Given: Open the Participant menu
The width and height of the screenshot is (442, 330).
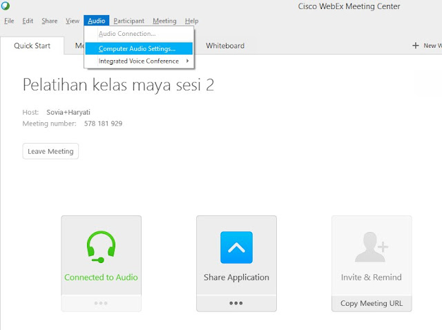Looking at the screenshot, I should click(x=129, y=21).
